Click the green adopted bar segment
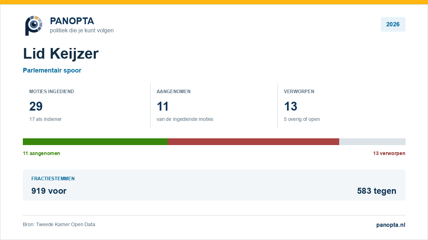Screen dimensions: 428x240 pyautogui.click(x=95, y=142)
